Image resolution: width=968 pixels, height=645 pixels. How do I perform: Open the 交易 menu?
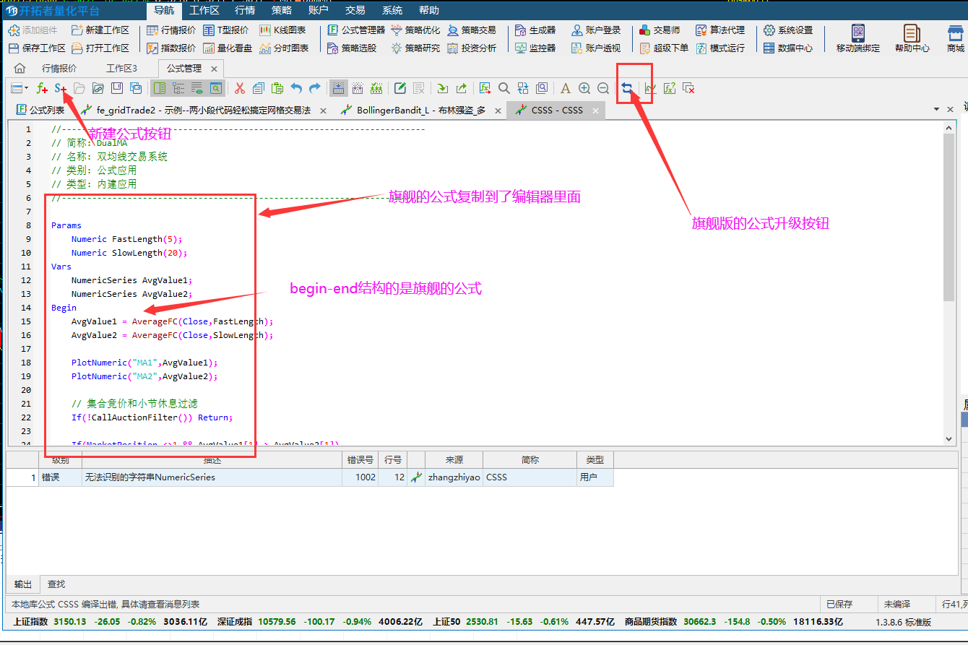pyautogui.click(x=355, y=10)
